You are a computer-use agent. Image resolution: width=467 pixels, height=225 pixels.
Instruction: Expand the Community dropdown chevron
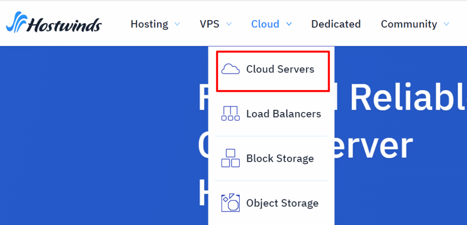click(446, 24)
